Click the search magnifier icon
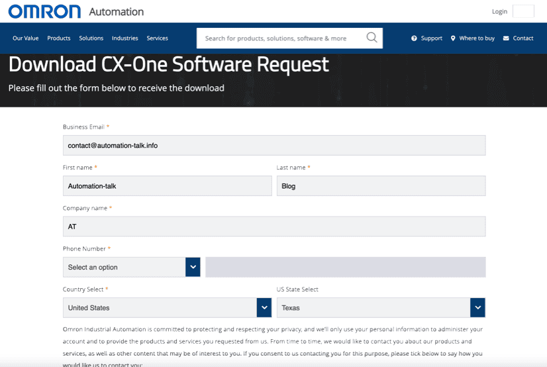 click(x=372, y=37)
